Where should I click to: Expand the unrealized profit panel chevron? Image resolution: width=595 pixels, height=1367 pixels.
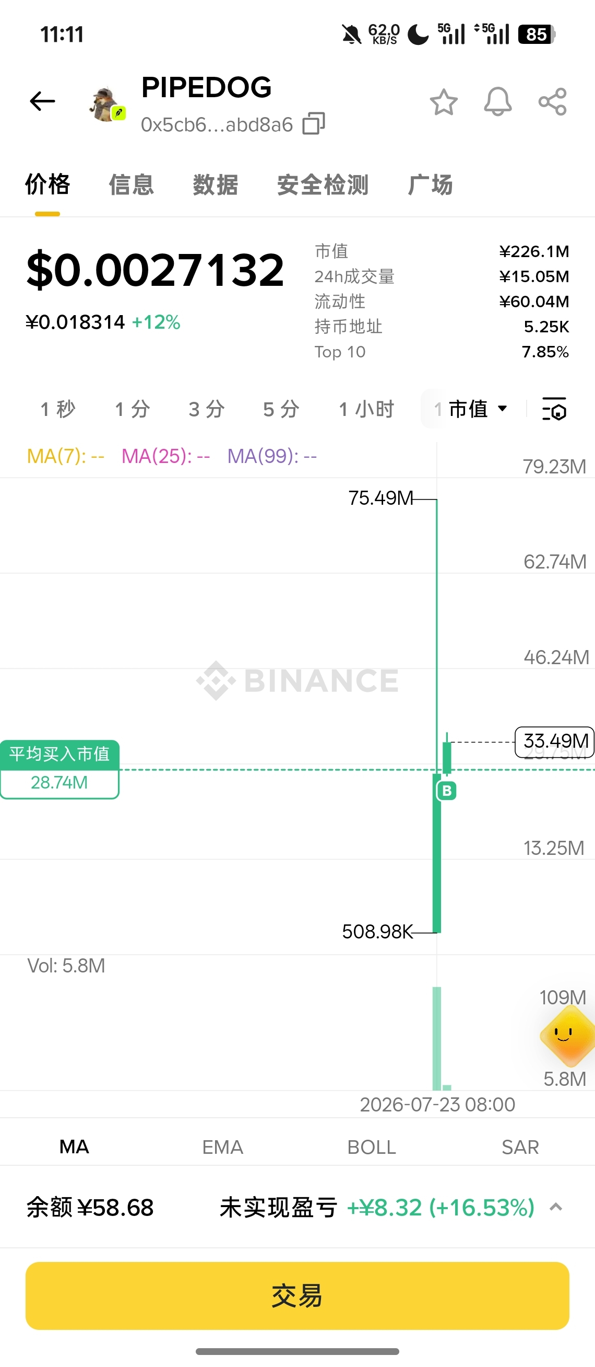556,1207
